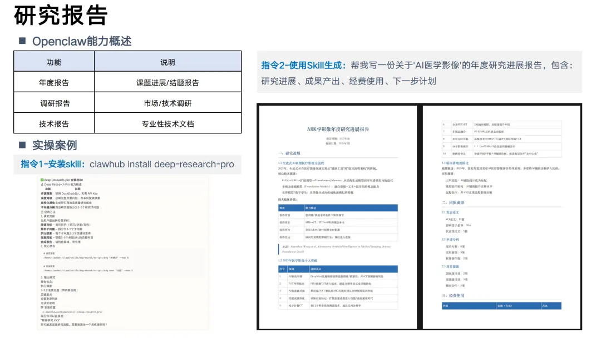601x338 pixels.
Task: Click subsection 1.2 2025年医学影像十大突破
Action: (297, 260)
